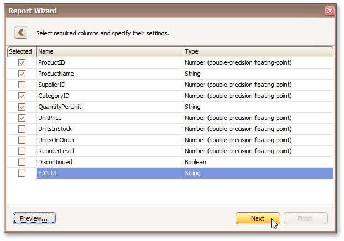The image size is (344, 241).
Task: Toggle off the QuantityPerUnit checkbox
Action: point(22,107)
